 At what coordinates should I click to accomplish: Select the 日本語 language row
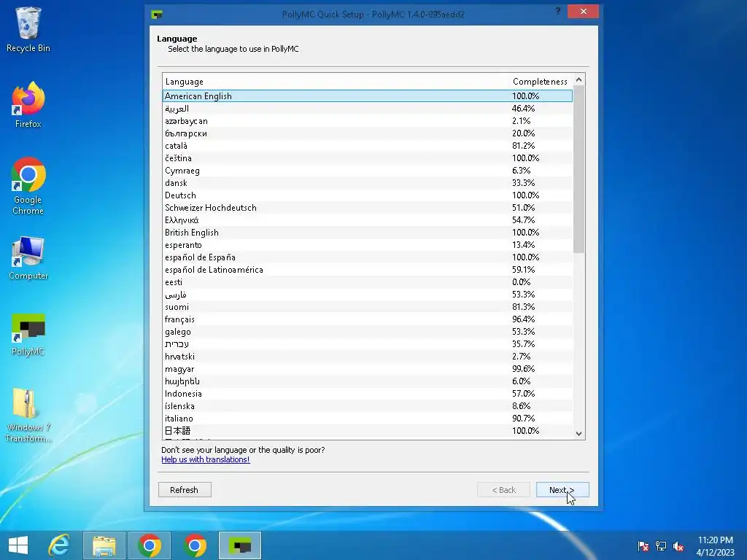(368, 430)
